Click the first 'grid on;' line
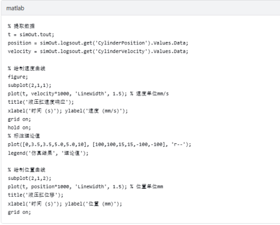This screenshot has height=225, width=280. (x=19, y=119)
